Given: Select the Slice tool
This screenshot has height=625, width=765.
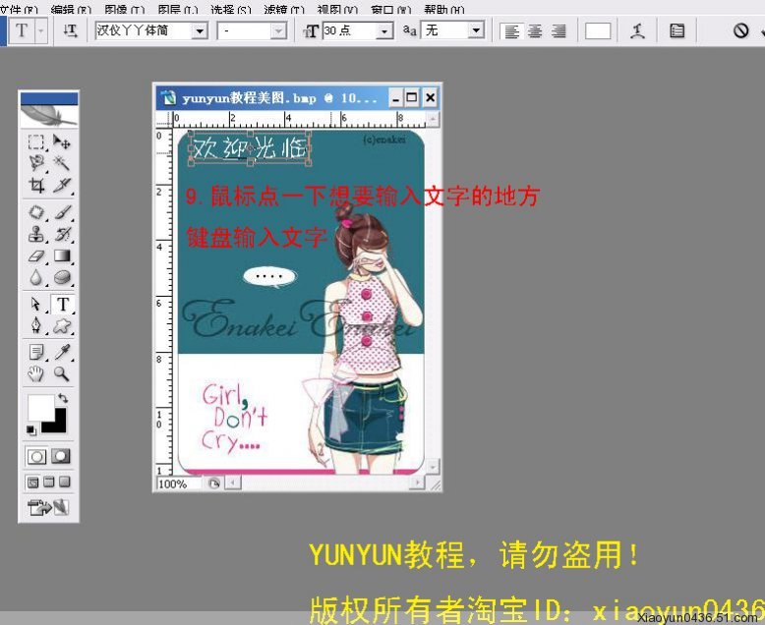Looking at the screenshot, I should (62, 185).
